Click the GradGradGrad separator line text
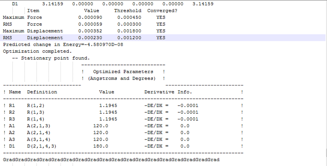The height and width of the screenshot is (166, 327). [x=111, y=160]
